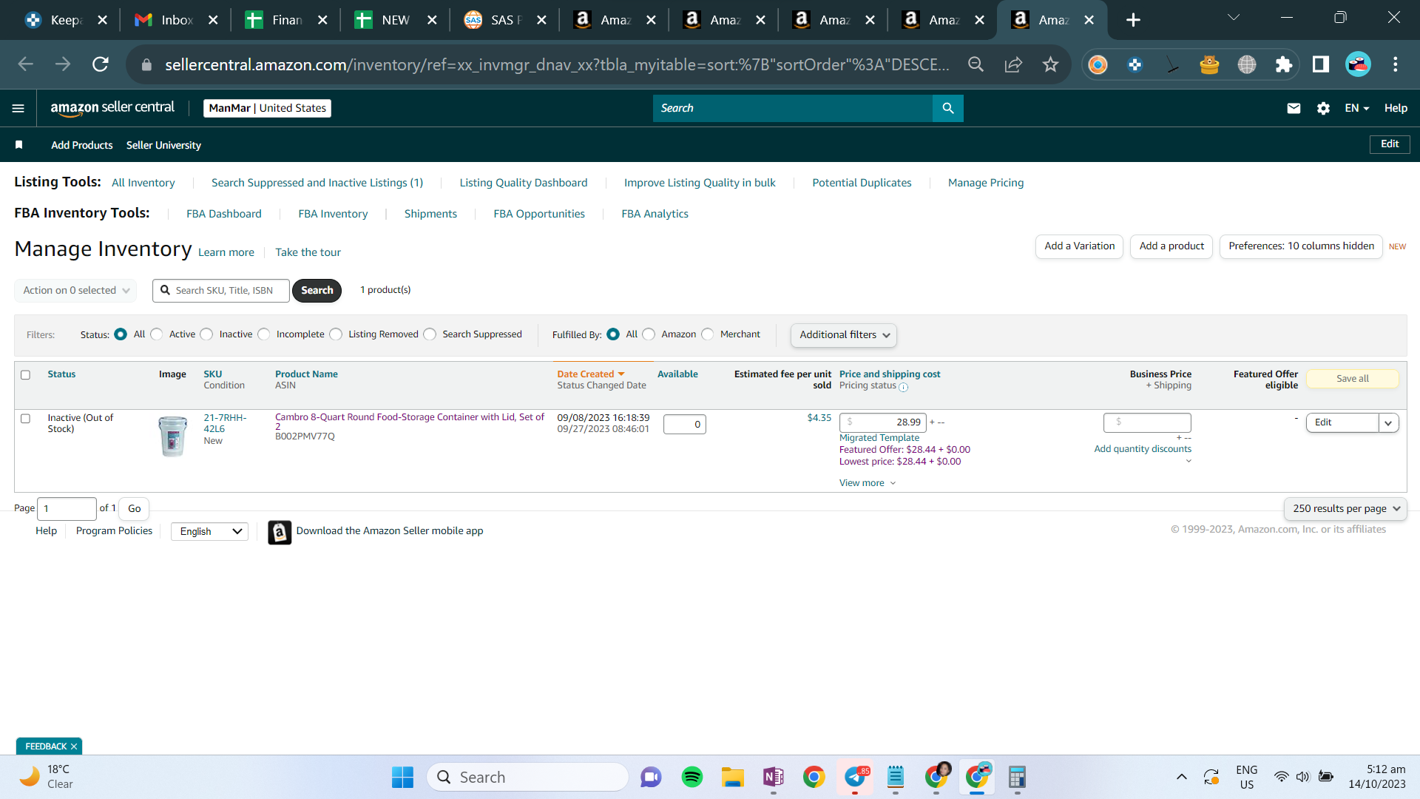This screenshot has width=1420, height=799.
Task: Tick the checkbox for the Cambro product row
Action: pyautogui.click(x=26, y=419)
